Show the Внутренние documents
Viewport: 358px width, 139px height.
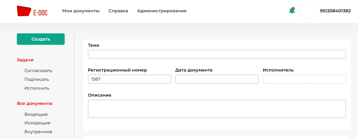38,132
